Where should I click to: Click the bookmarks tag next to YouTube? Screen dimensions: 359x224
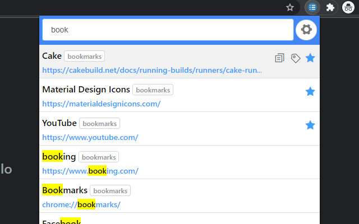click(99, 123)
